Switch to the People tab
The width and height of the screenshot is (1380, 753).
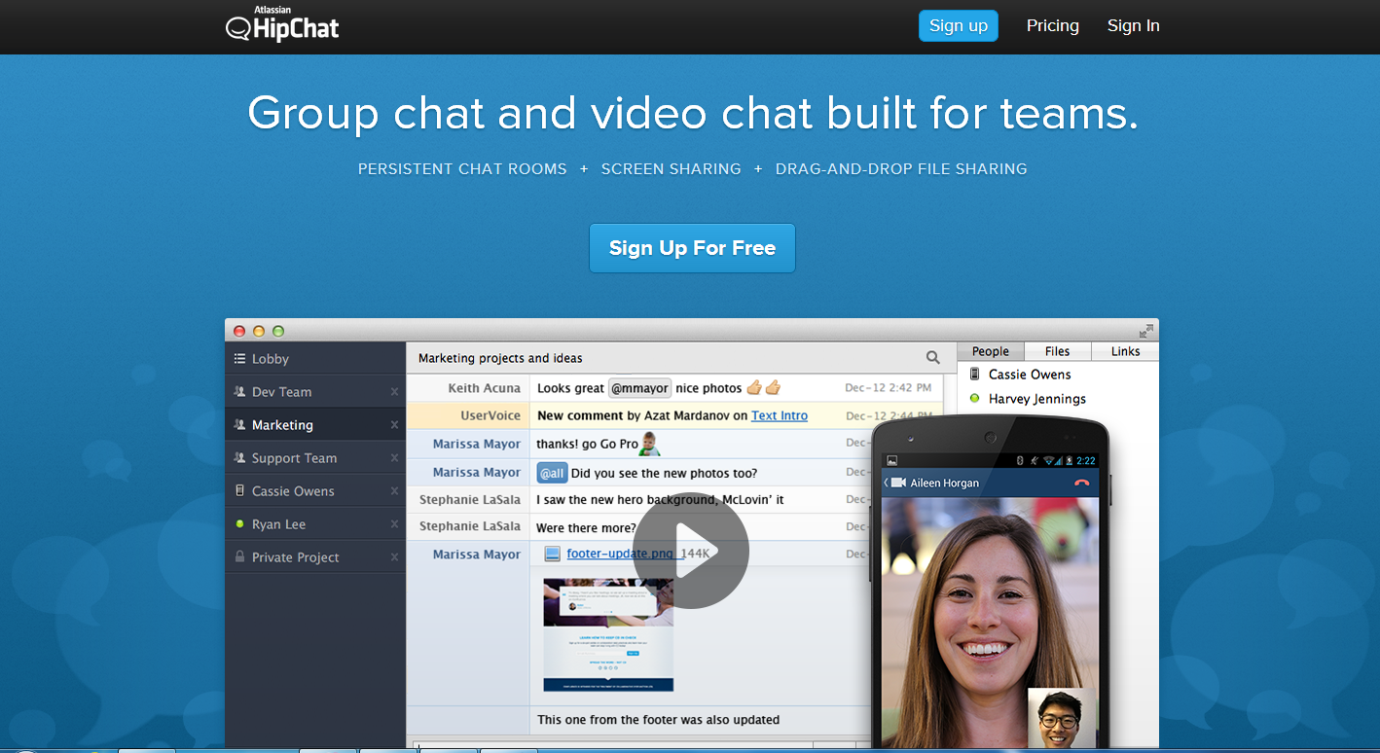(x=990, y=351)
